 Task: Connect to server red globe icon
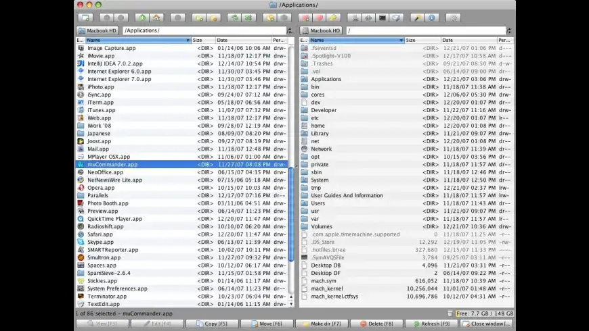click(306, 18)
